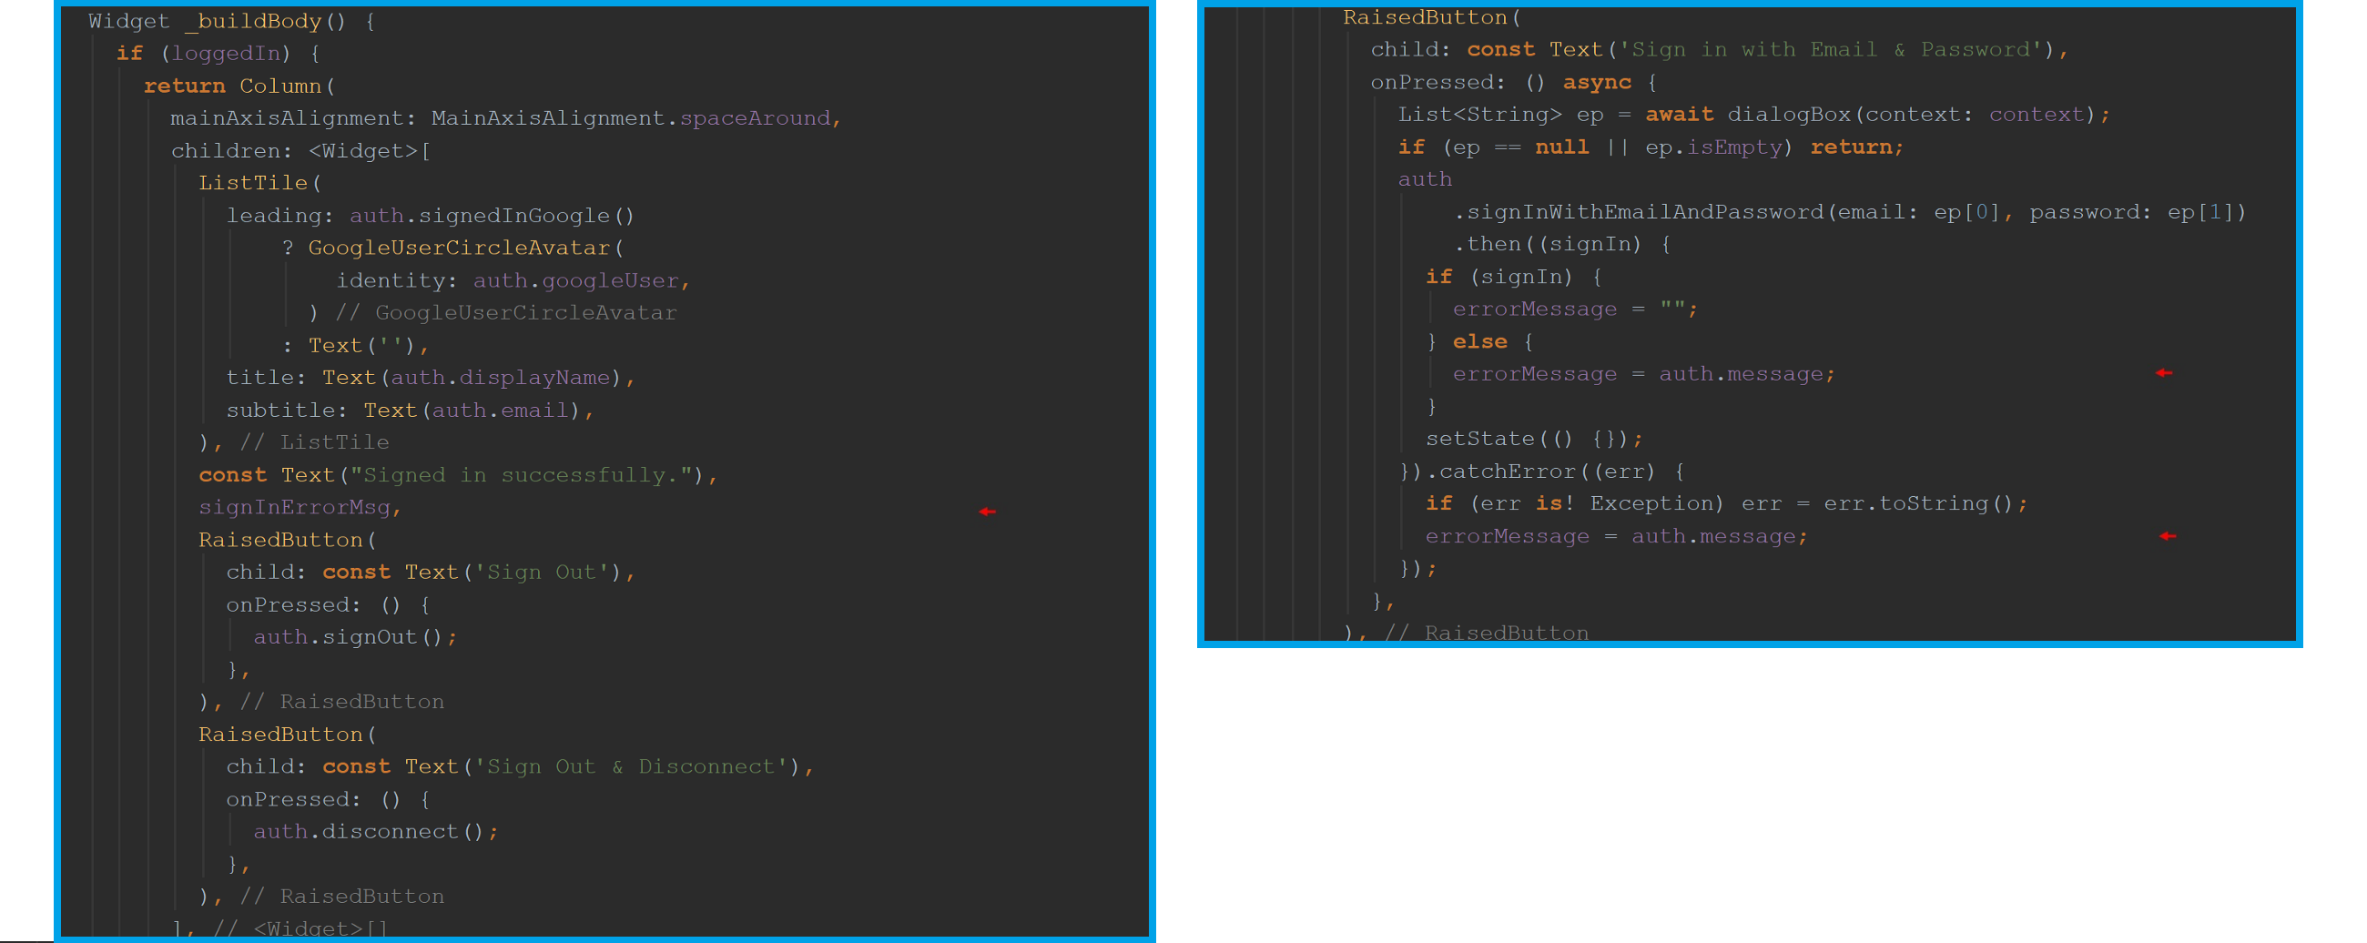
Task: Click 'MainAxisAlignment.spaceAround' value
Action: point(631,118)
